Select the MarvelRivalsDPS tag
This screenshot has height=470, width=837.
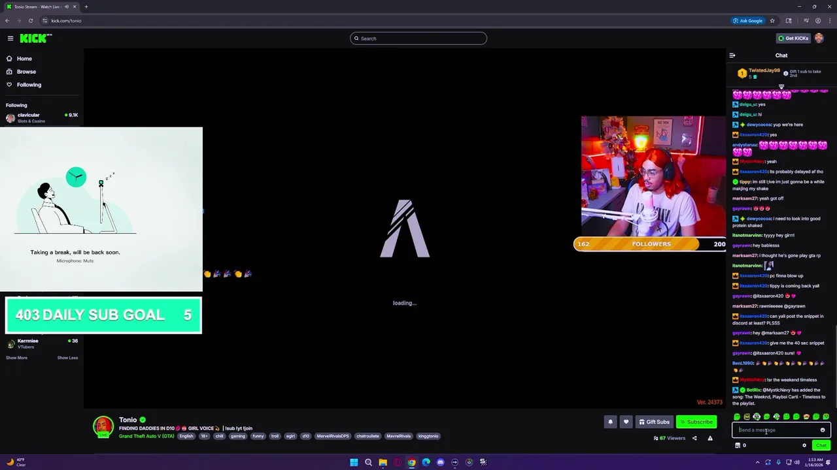click(x=333, y=436)
